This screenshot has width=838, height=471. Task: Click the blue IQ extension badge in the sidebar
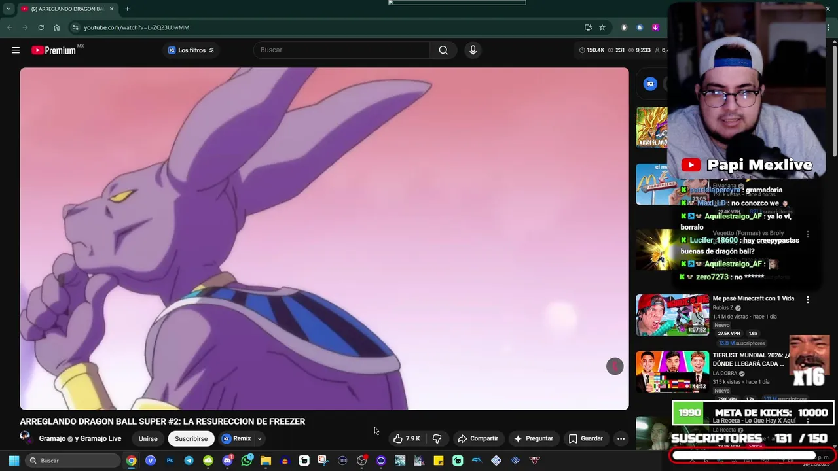(650, 84)
